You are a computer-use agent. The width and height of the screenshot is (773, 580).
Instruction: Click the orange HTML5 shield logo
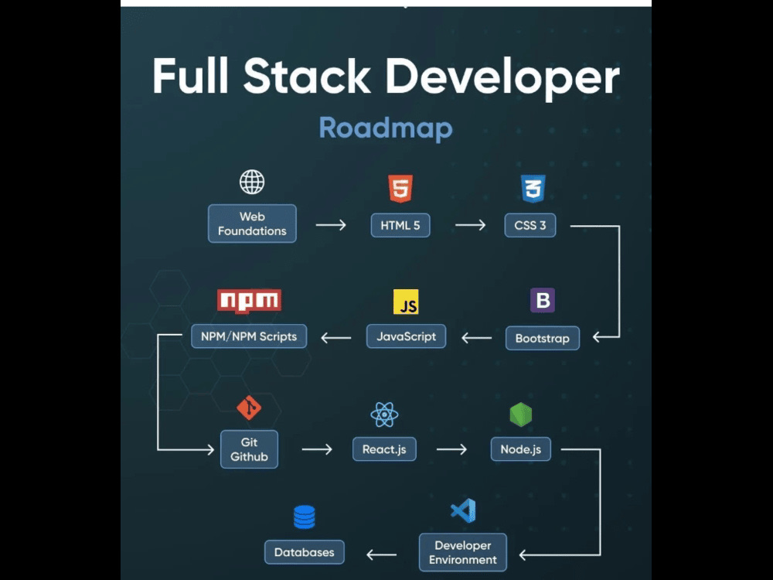tap(400, 189)
